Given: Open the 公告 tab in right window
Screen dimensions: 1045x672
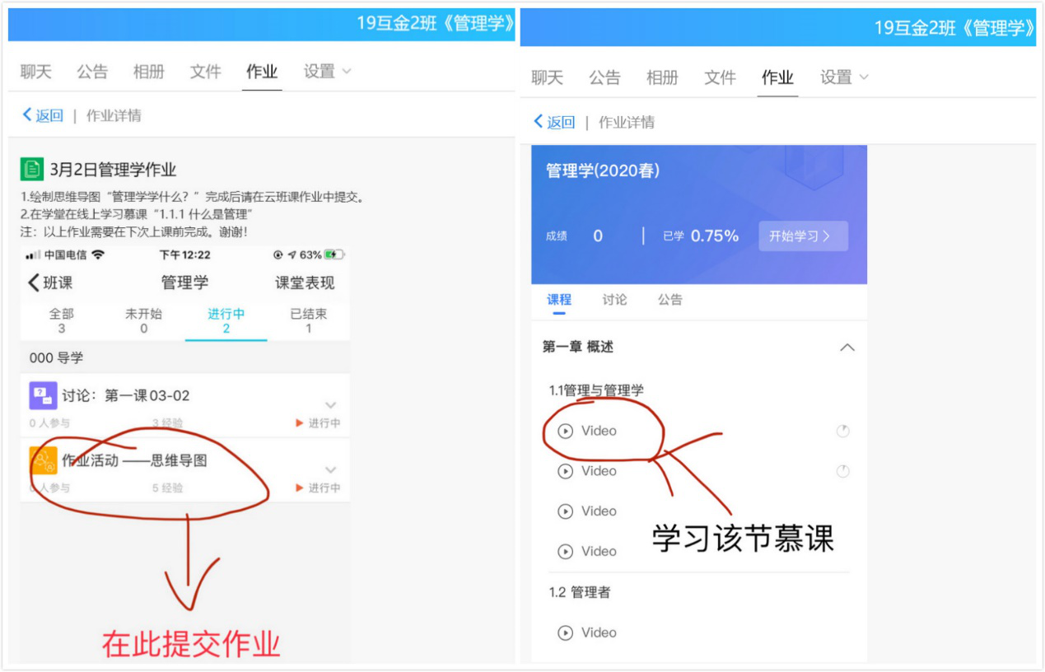Looking at the screenshot, I should [604, 77].
